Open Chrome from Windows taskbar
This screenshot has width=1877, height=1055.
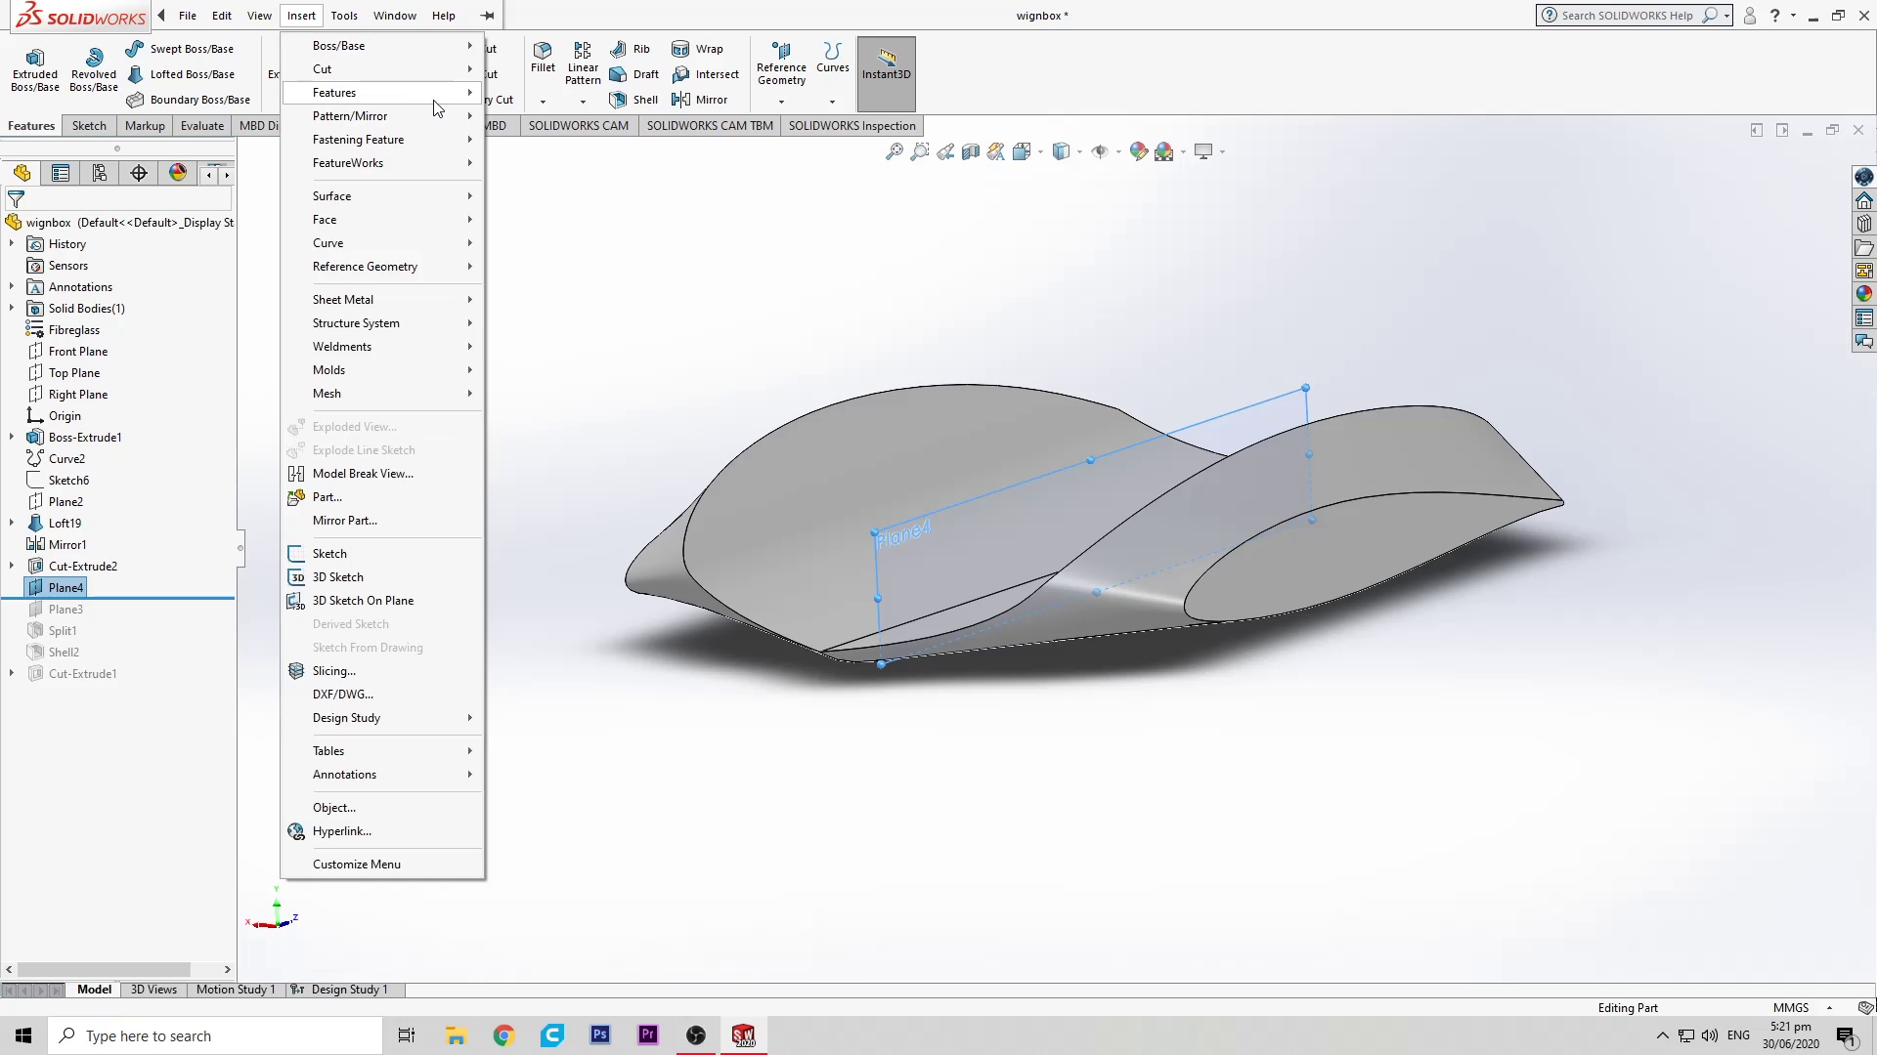[x=503, y=1035]
